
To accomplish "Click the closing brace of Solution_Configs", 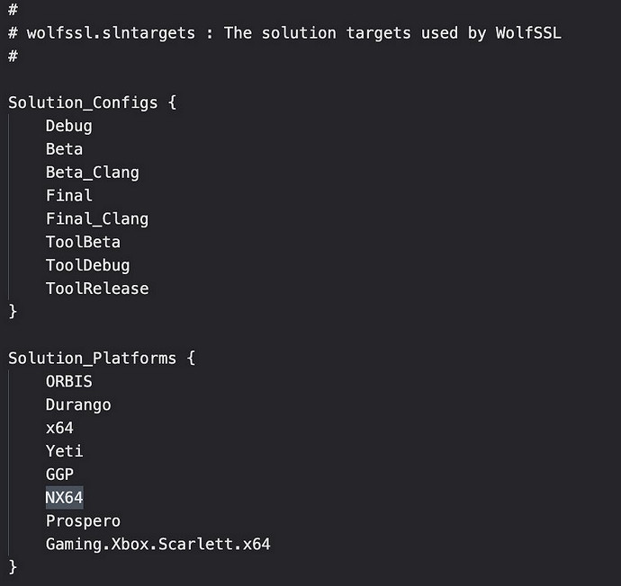I will tap(13, 312).
